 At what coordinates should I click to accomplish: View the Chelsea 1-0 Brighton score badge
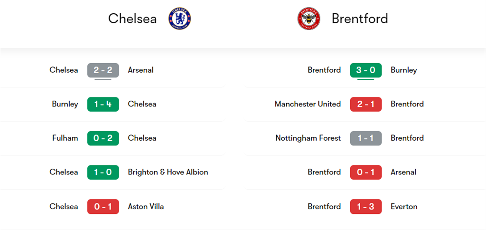(x=103, y=172)
